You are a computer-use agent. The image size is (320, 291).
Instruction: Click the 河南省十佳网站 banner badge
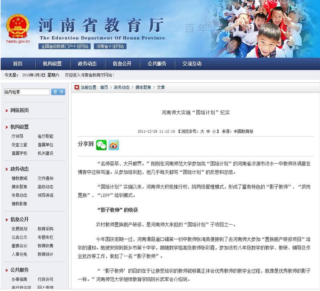[110, 46]
